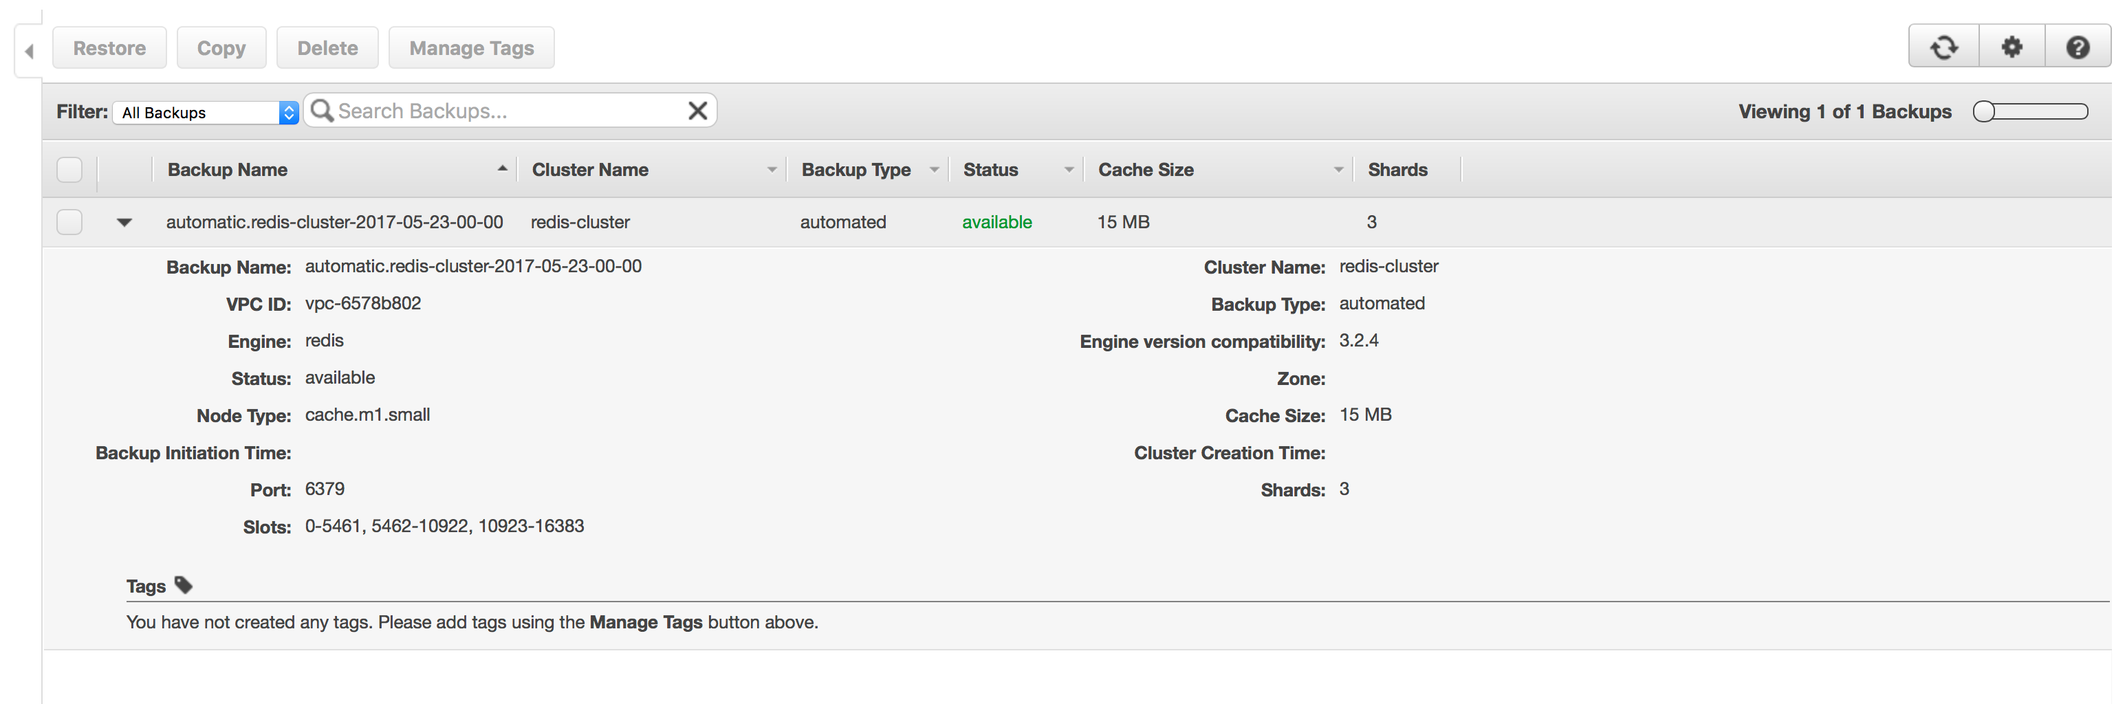Open the Cluster Name column dropdown arrow
Viewport: 2125px width, 704px height.
coord(772,170)
